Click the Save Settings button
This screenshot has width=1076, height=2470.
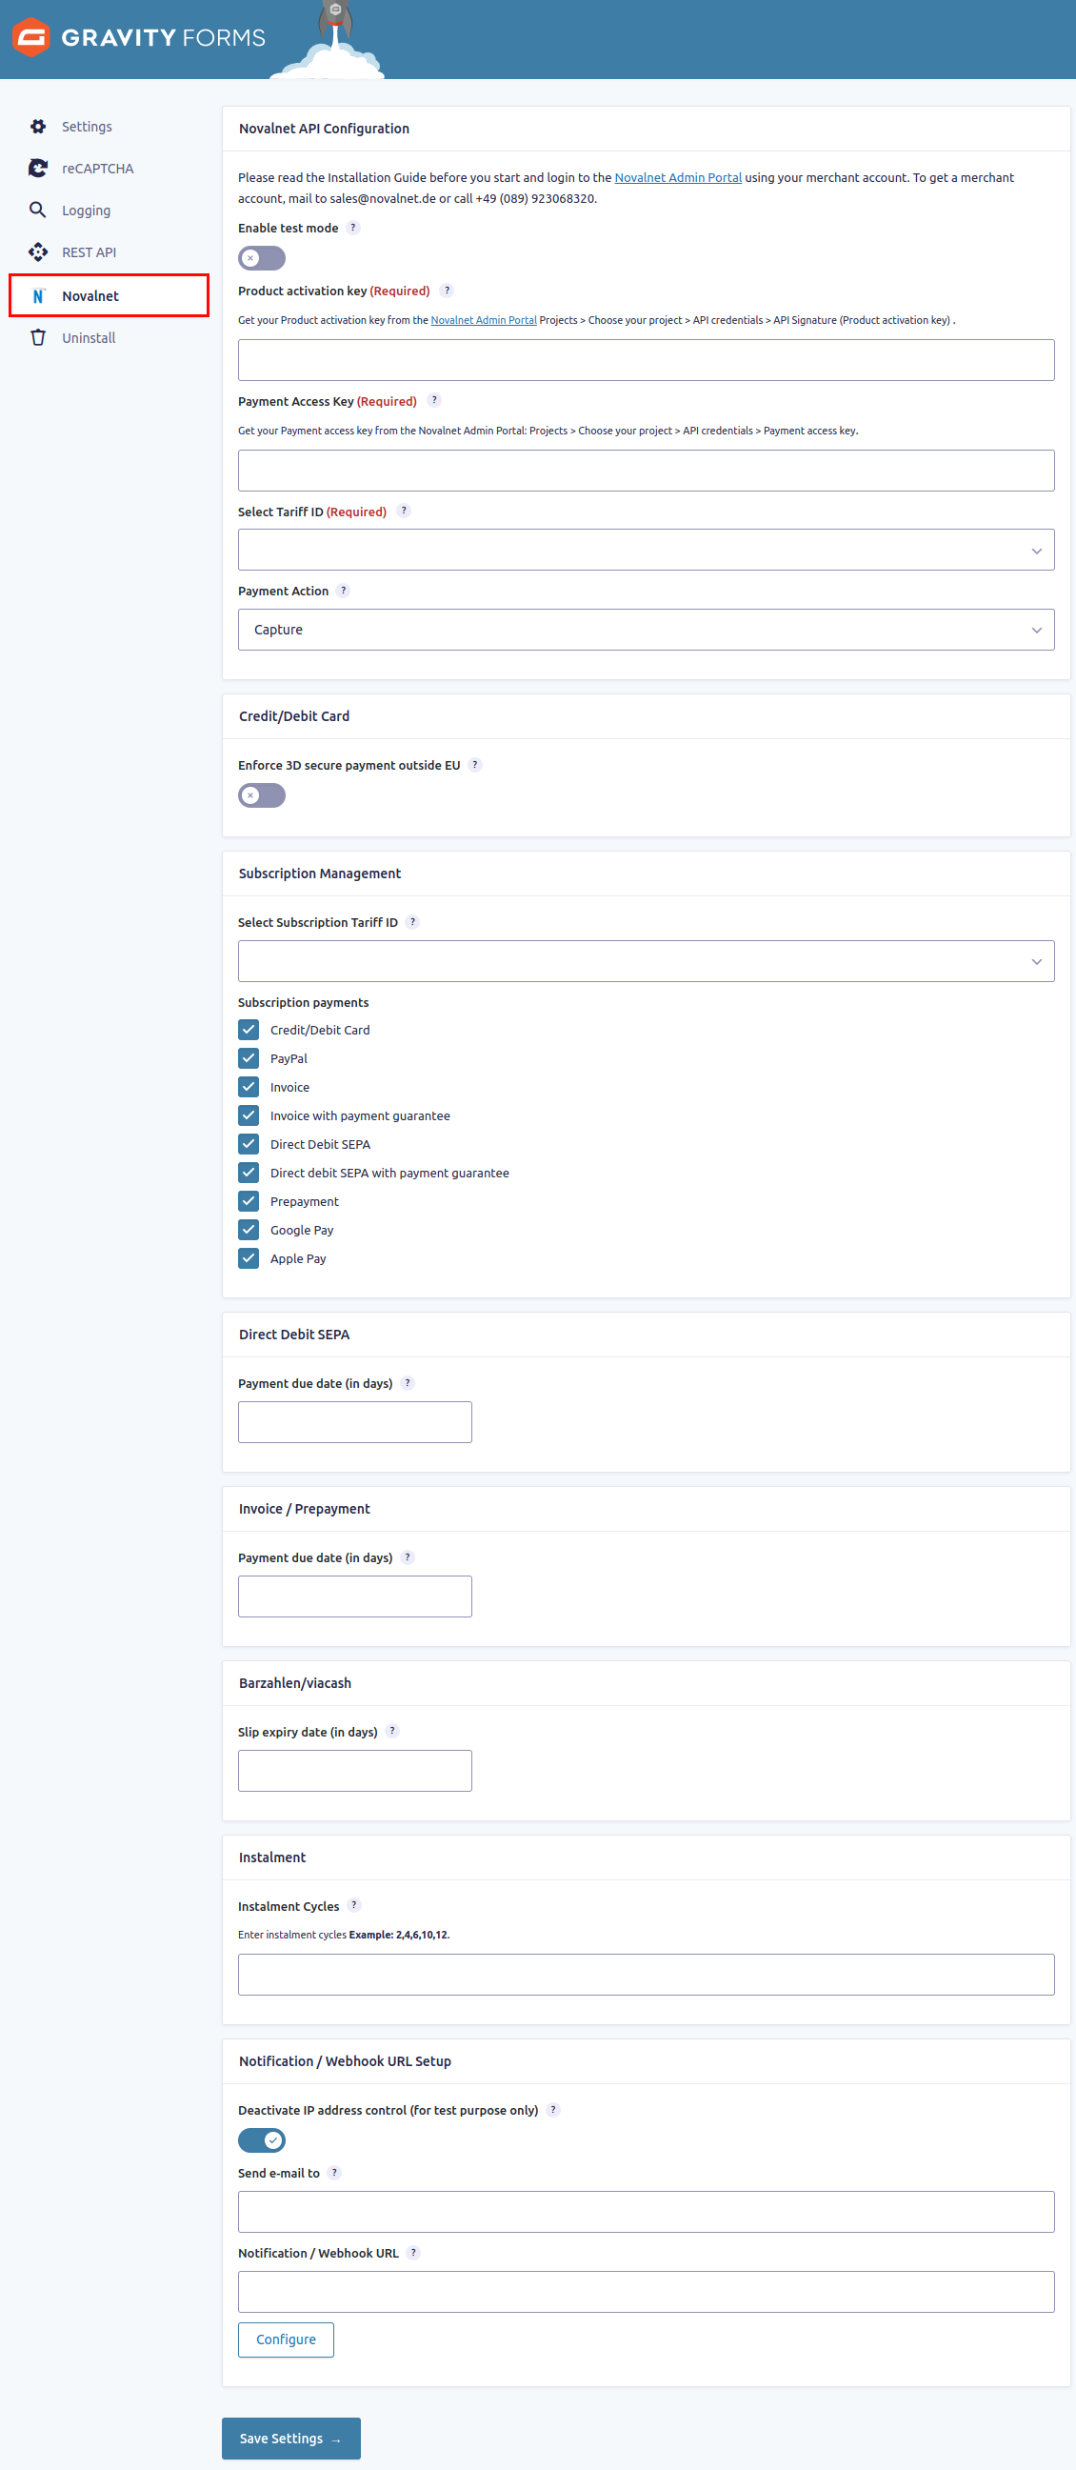290,2439
